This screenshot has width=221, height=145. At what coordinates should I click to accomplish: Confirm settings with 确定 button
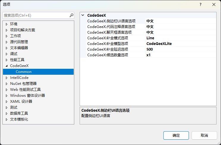pos(176,135)
